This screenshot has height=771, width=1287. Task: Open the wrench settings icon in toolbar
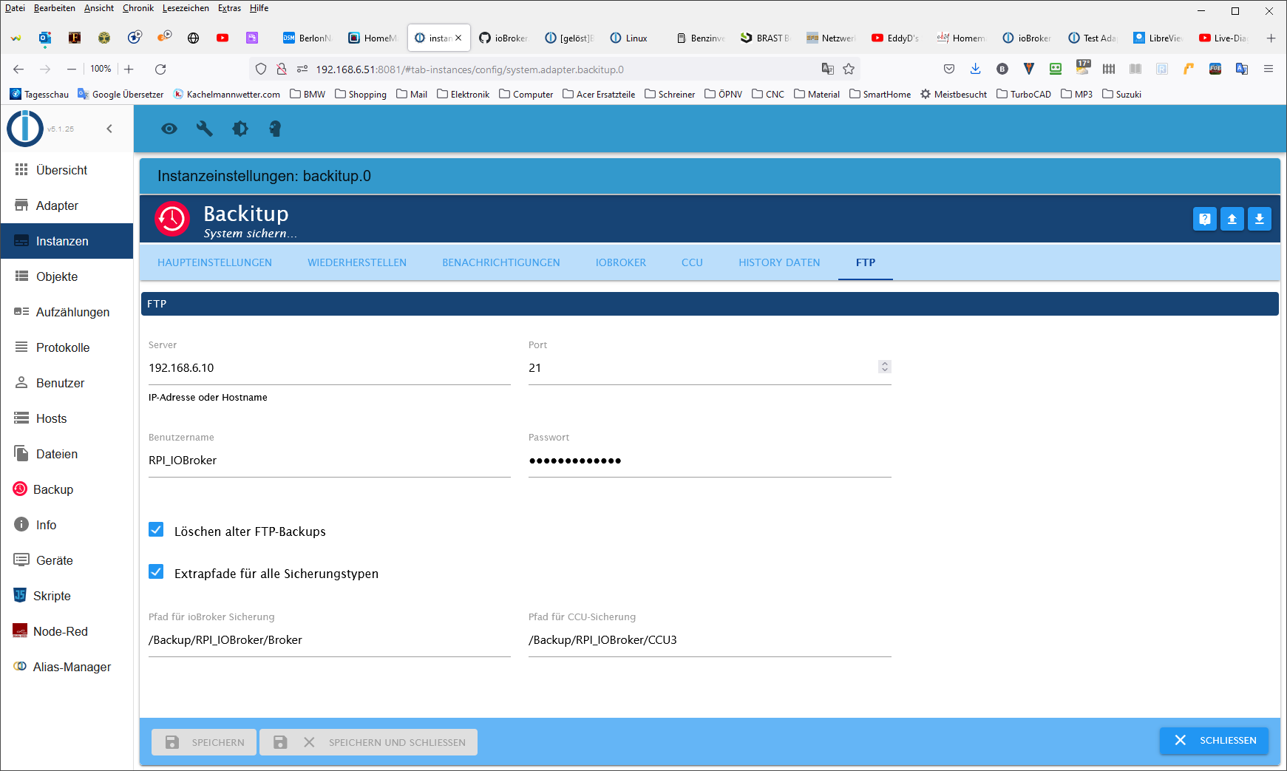(205, 129)
